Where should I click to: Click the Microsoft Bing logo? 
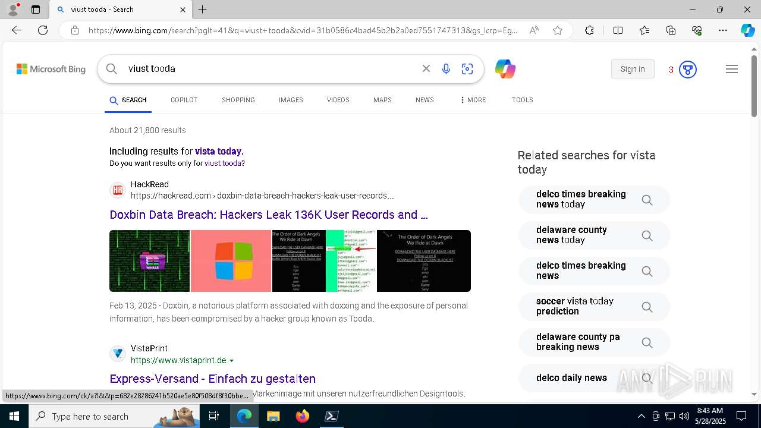[x=51, y=69]
